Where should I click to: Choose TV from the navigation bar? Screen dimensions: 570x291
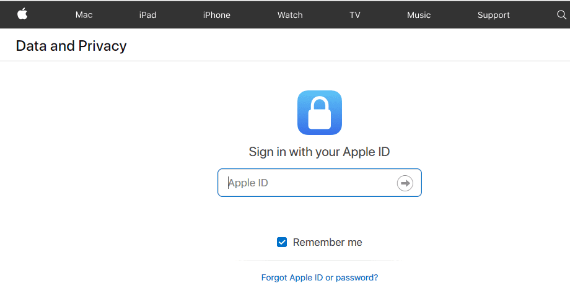(x=355, y=15)
